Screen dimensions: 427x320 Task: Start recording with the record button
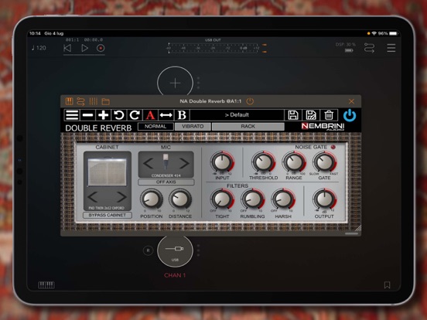coord(101,48)
